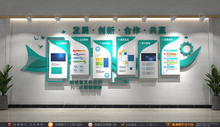Click the light-blue circle in 学习园地 panel
The image size is (220, 127).
144,69
